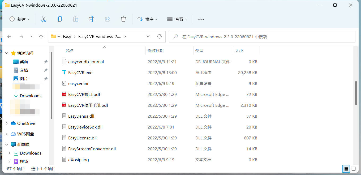Open the 新建 (New) menu
The width and height of the screenshot is (361, 175).
click(20, 19)
